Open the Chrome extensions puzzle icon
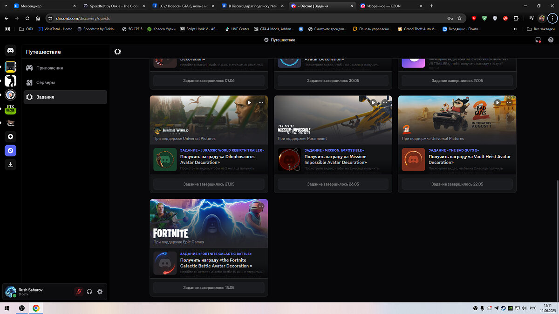The image size is (559, 314). tap(516, 18)
